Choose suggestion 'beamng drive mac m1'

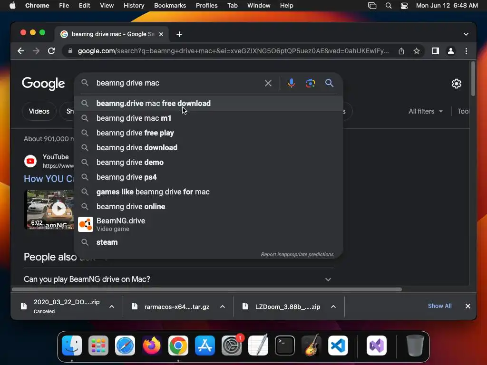[208, 118]
